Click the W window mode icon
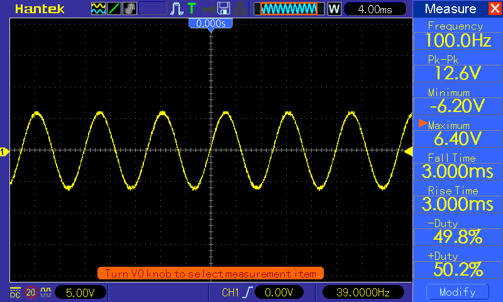This screenshot has height=302, width=503. click(x=334, y=9)
